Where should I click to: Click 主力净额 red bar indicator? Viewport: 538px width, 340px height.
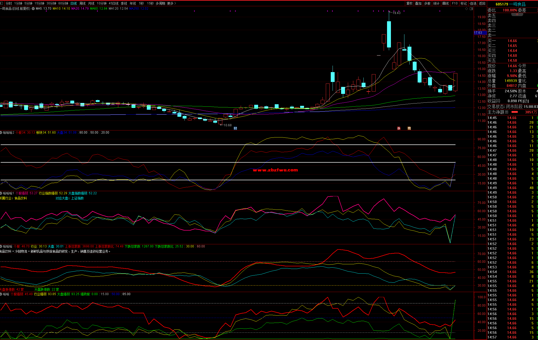coord(514,112)
